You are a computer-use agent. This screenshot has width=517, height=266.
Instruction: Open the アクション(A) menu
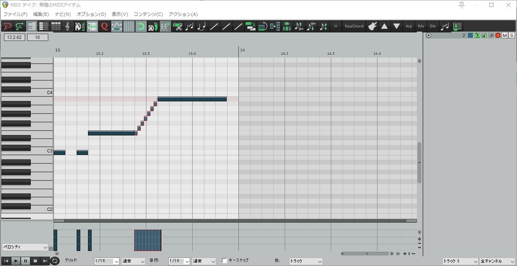tap(183, 14)
